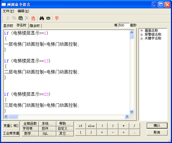Click the 500 milliseconds interval field
The width and height of the screenshot is (172, 143).
[124, 25]
